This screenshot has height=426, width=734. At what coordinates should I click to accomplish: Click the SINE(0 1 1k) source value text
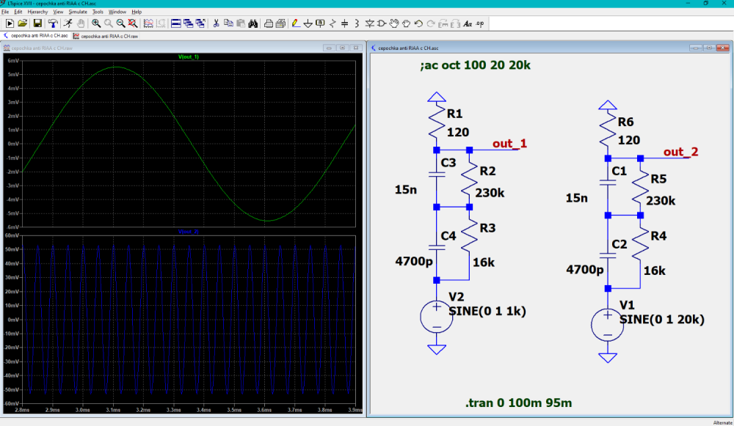(x=487, y=311)
